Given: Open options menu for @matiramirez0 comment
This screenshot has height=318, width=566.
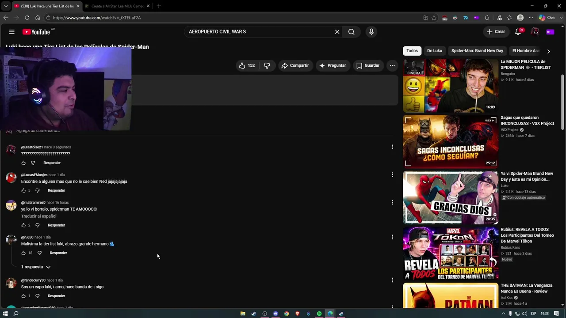Looking at the screenshot, I should click(x=392, y=202).
